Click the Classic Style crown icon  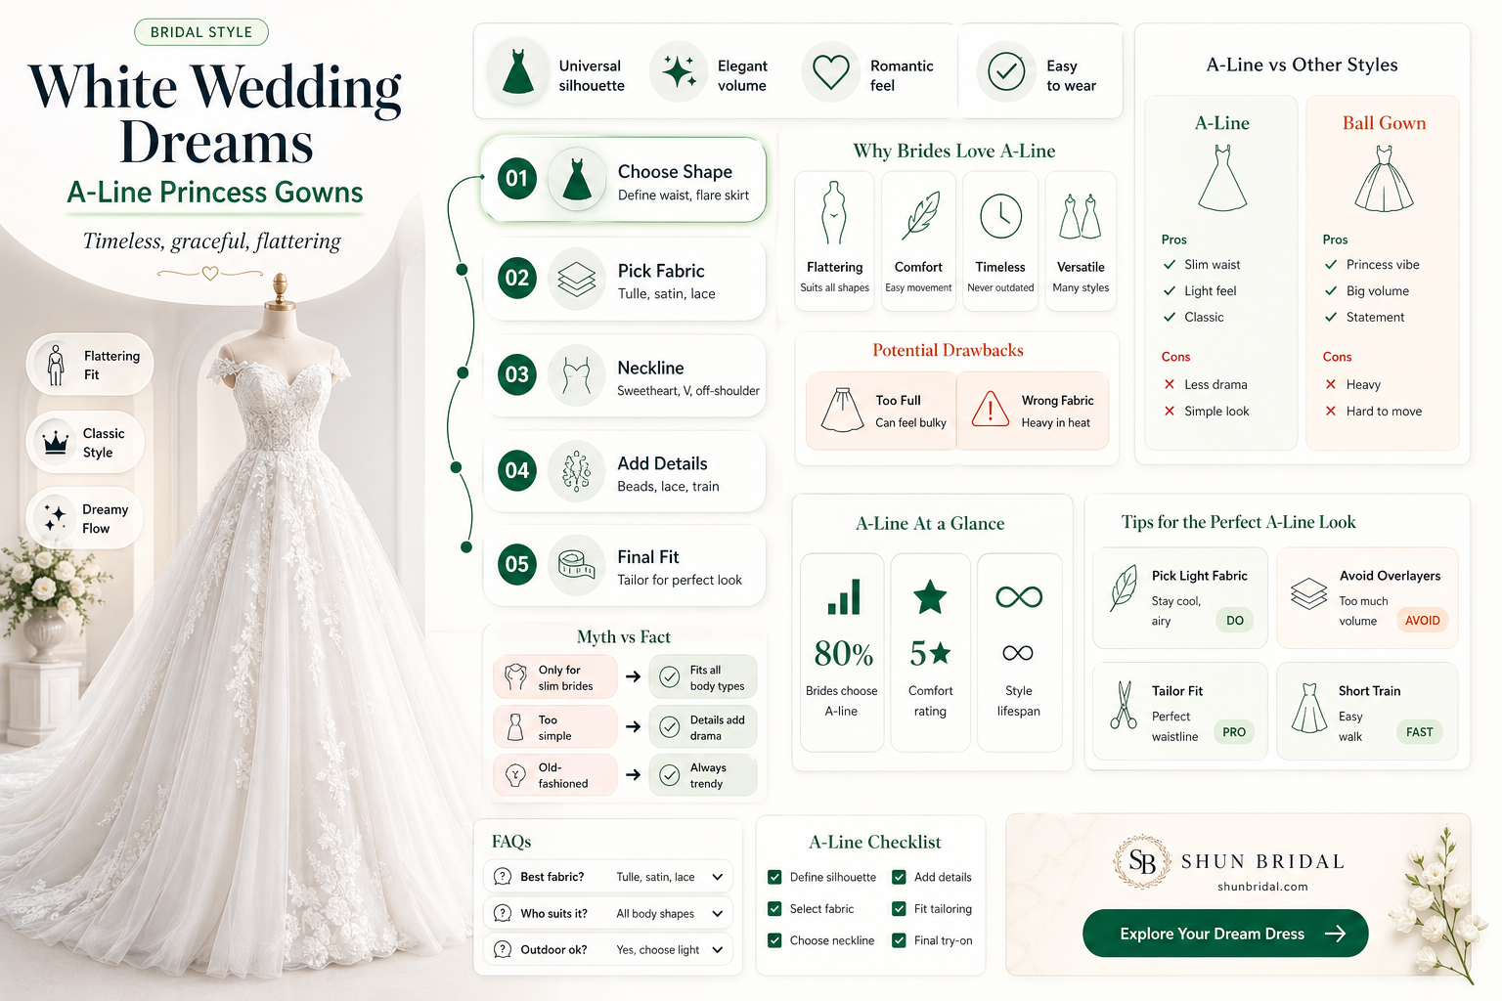point(56,442)
